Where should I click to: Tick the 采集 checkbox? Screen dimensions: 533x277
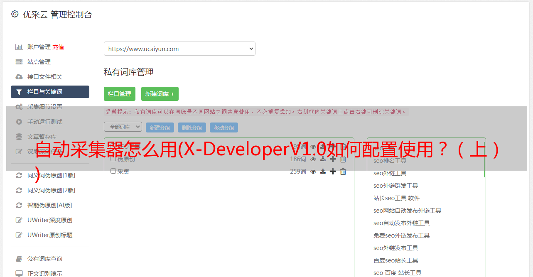(x=113, y=171)
